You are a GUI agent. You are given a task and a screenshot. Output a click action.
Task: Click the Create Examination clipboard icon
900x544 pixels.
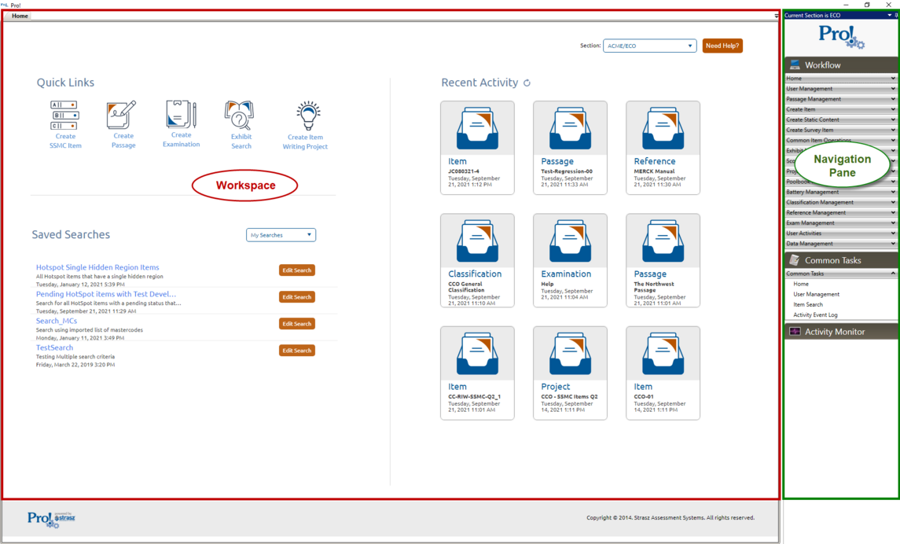(181, 115)
